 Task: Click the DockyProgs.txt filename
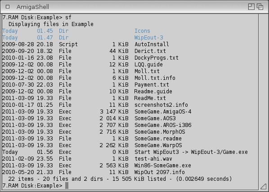157,58
